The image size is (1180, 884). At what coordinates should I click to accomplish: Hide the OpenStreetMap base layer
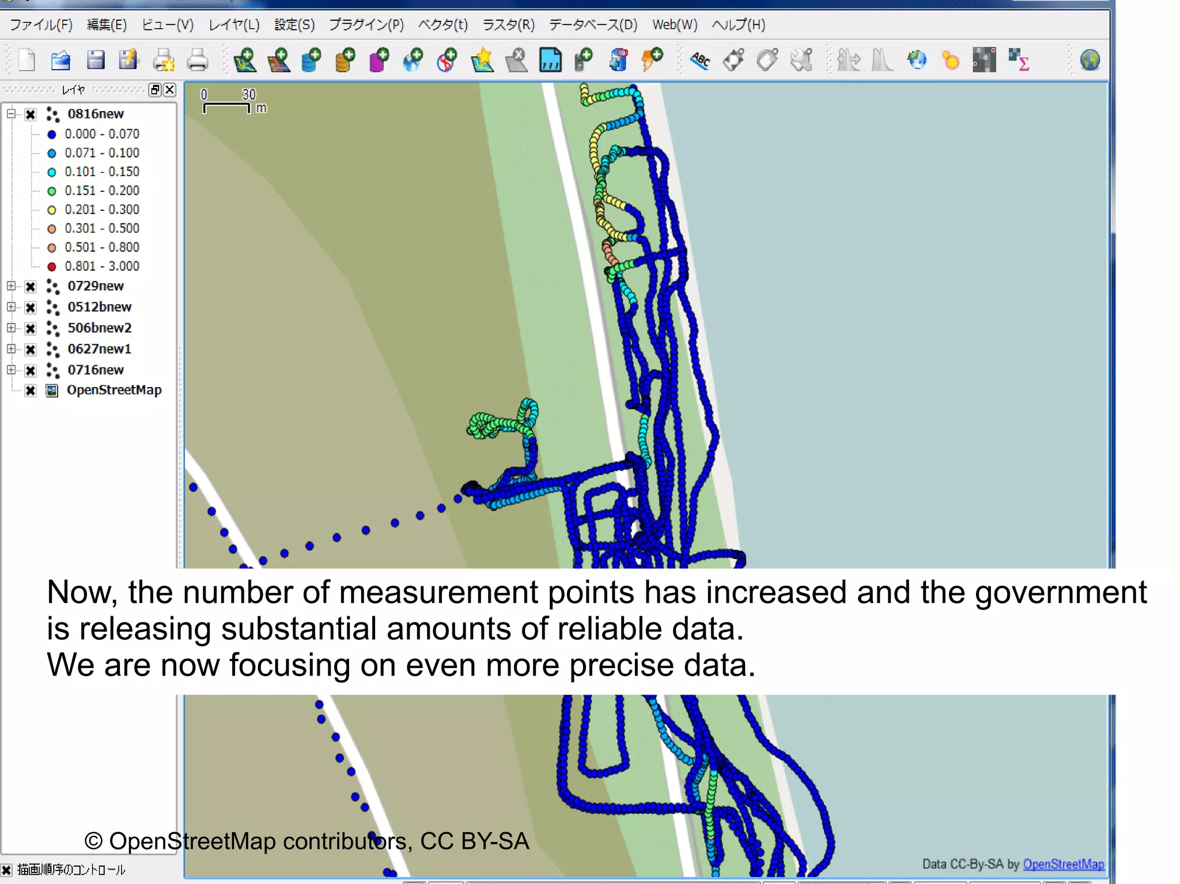[x=31, y=390]
